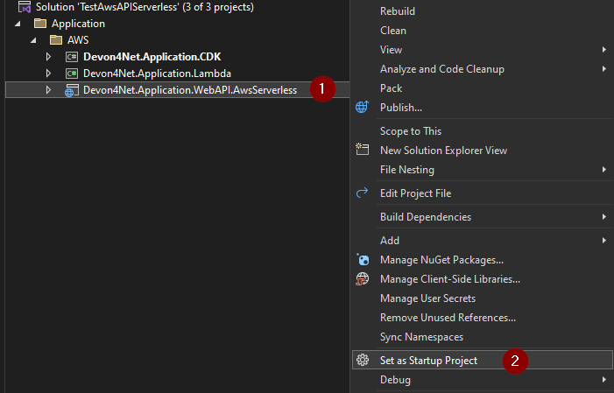Screen dimensions: 614x393
Task: Collapse the Application folder
Action: click(x=18, y=24)
